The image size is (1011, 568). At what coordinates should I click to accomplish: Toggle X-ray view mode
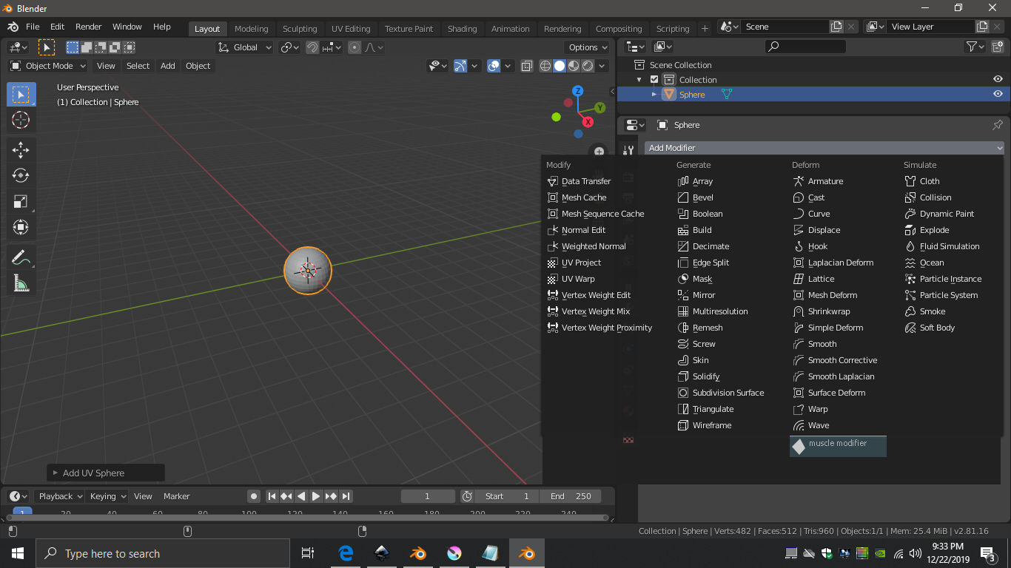(526, 66)
